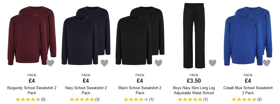The height and width of the screenshot is (104, 280).
Task: Toggle heart on Black School Sweatshirt
Action: [158, 63]
